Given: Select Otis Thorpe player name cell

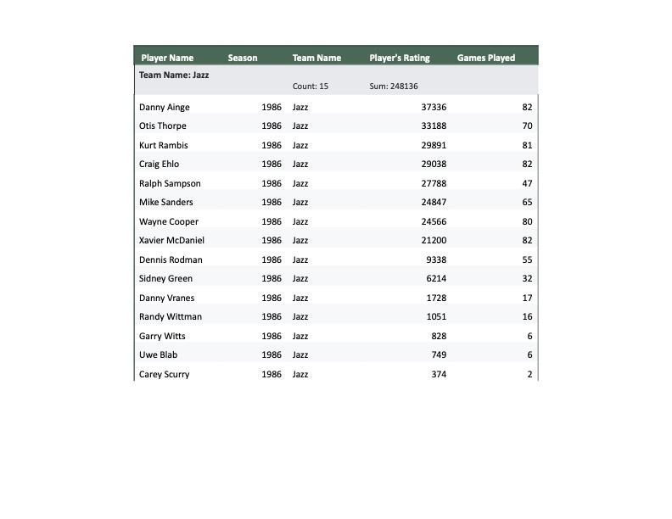Looking at the screenshot, I should [163, 126].
